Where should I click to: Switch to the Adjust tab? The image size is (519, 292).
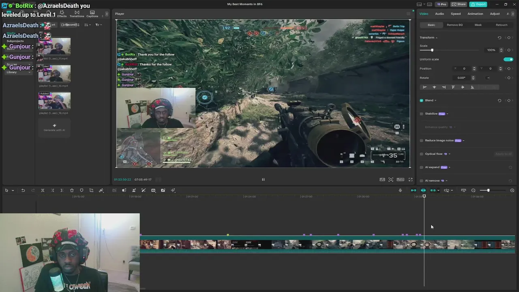pos(495,14)
